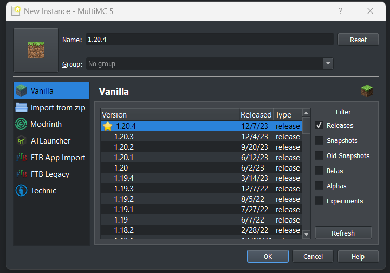
Task: Click the grass block instance icon button
Action: (36, 50)
